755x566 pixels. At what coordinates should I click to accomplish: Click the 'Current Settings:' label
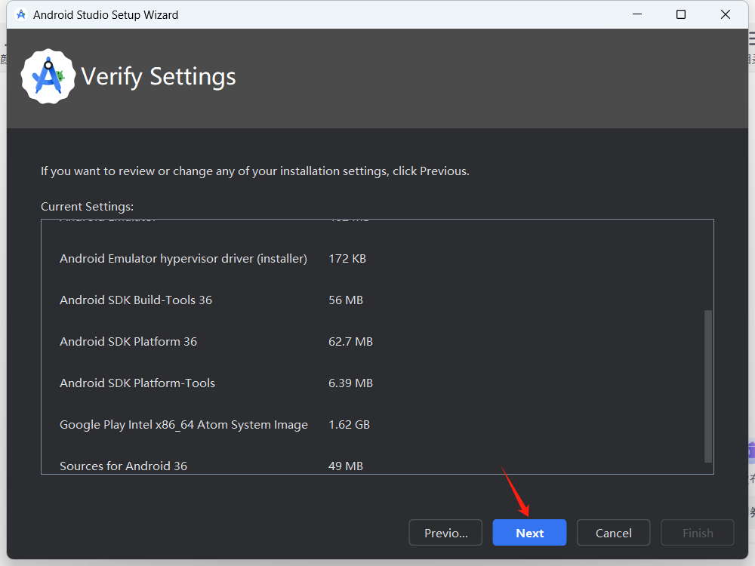click(x=87, y=207)
